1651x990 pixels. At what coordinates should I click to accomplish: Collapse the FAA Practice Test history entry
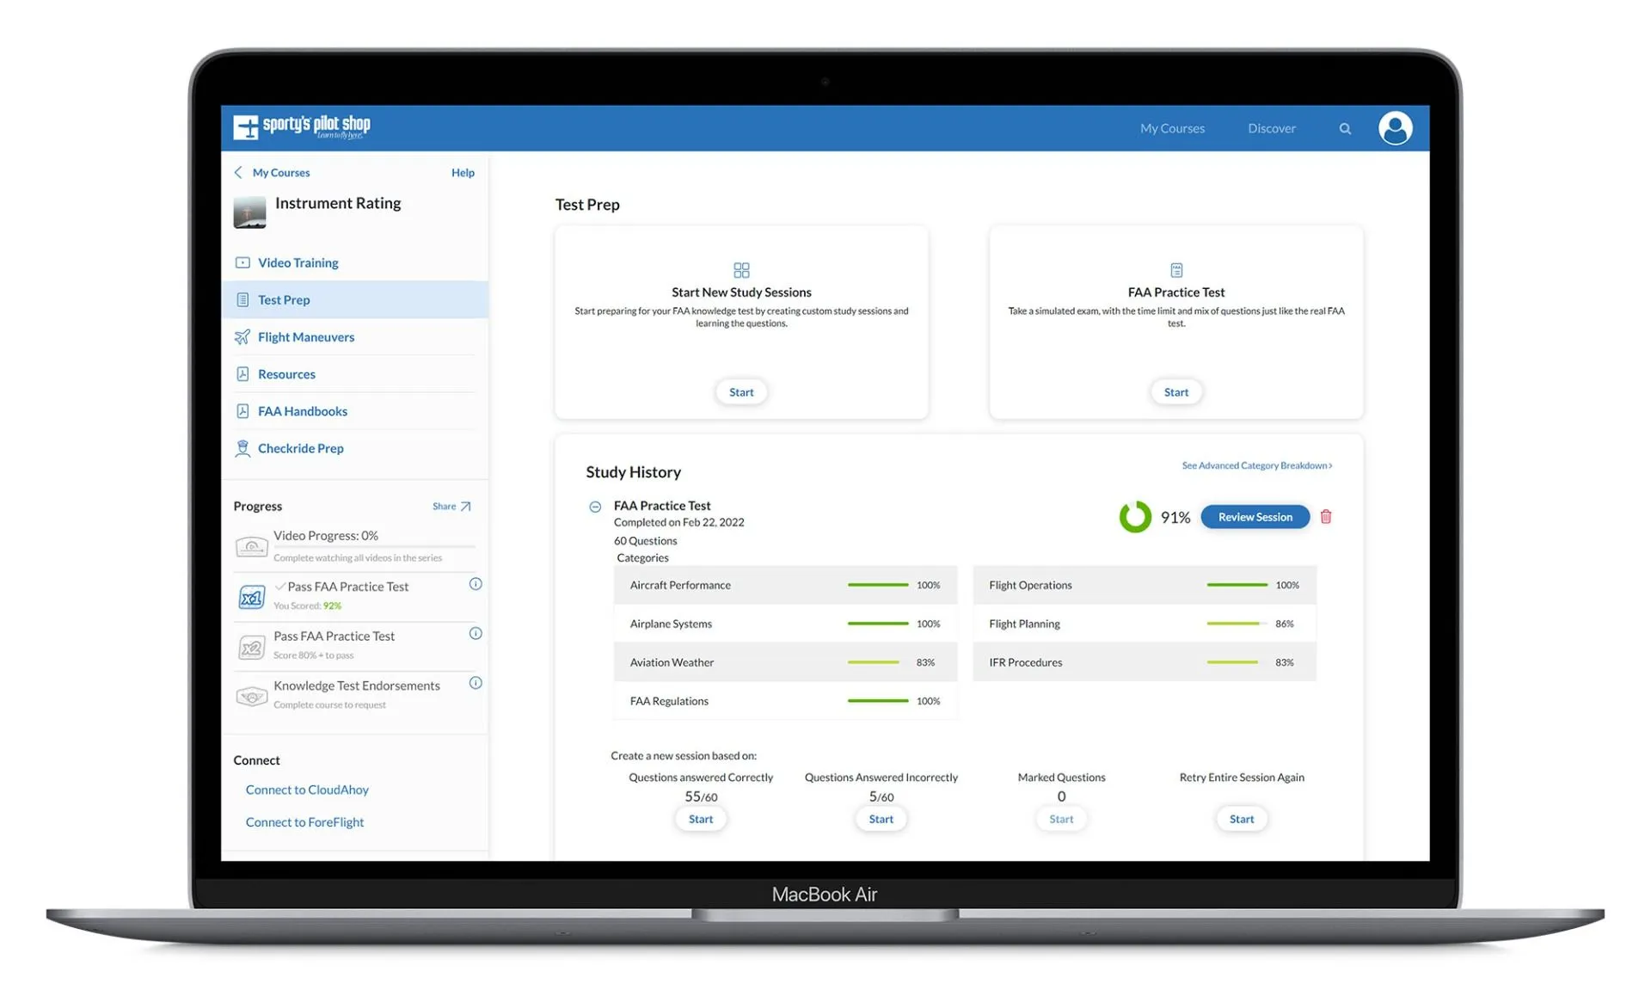pos(595,507)
